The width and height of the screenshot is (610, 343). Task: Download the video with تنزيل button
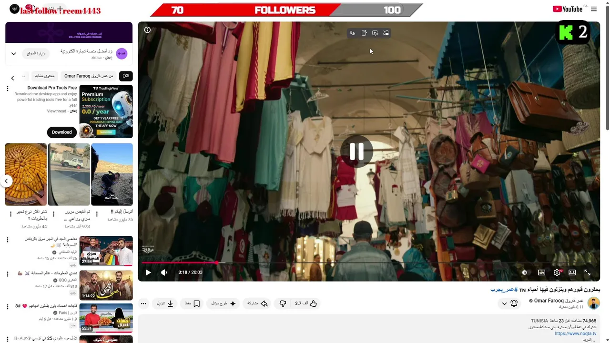coord(165,303)
